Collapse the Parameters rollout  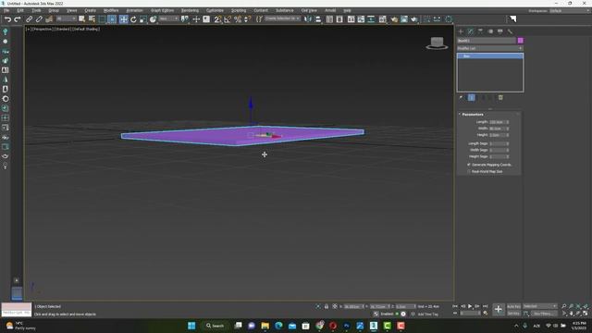(472, 114)
